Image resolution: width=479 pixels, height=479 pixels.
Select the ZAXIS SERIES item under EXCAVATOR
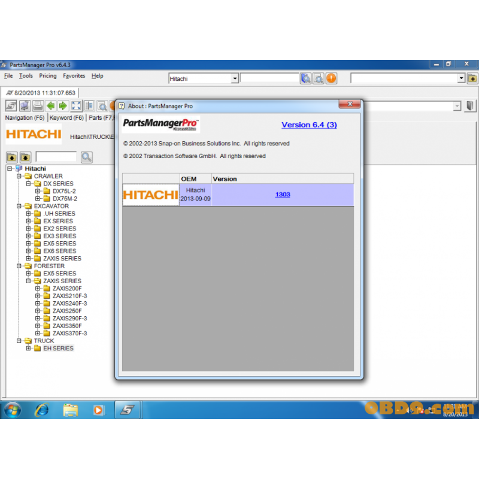click(62, 259)
